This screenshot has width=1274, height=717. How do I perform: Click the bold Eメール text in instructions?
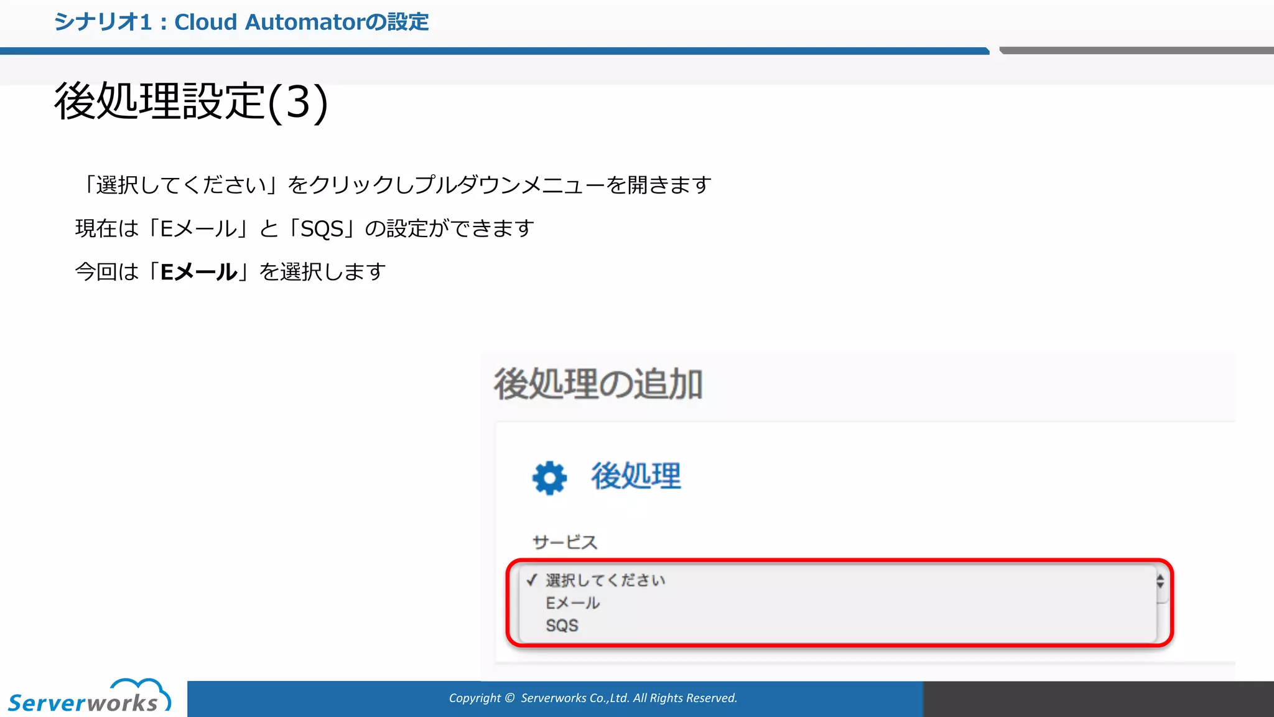pyautogui.click(x=198, y=272)
